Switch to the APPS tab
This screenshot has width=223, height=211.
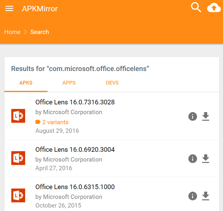point(69,83)
